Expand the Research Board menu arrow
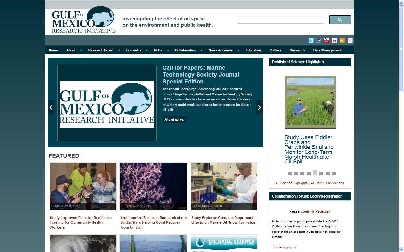This screenshot has height=252, width=404. (x=119, y=50)
